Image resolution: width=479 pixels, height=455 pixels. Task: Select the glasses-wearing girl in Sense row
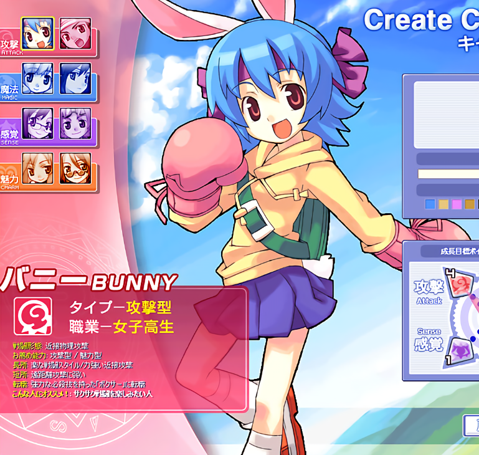pyautogui.click(x=37, y=123)
